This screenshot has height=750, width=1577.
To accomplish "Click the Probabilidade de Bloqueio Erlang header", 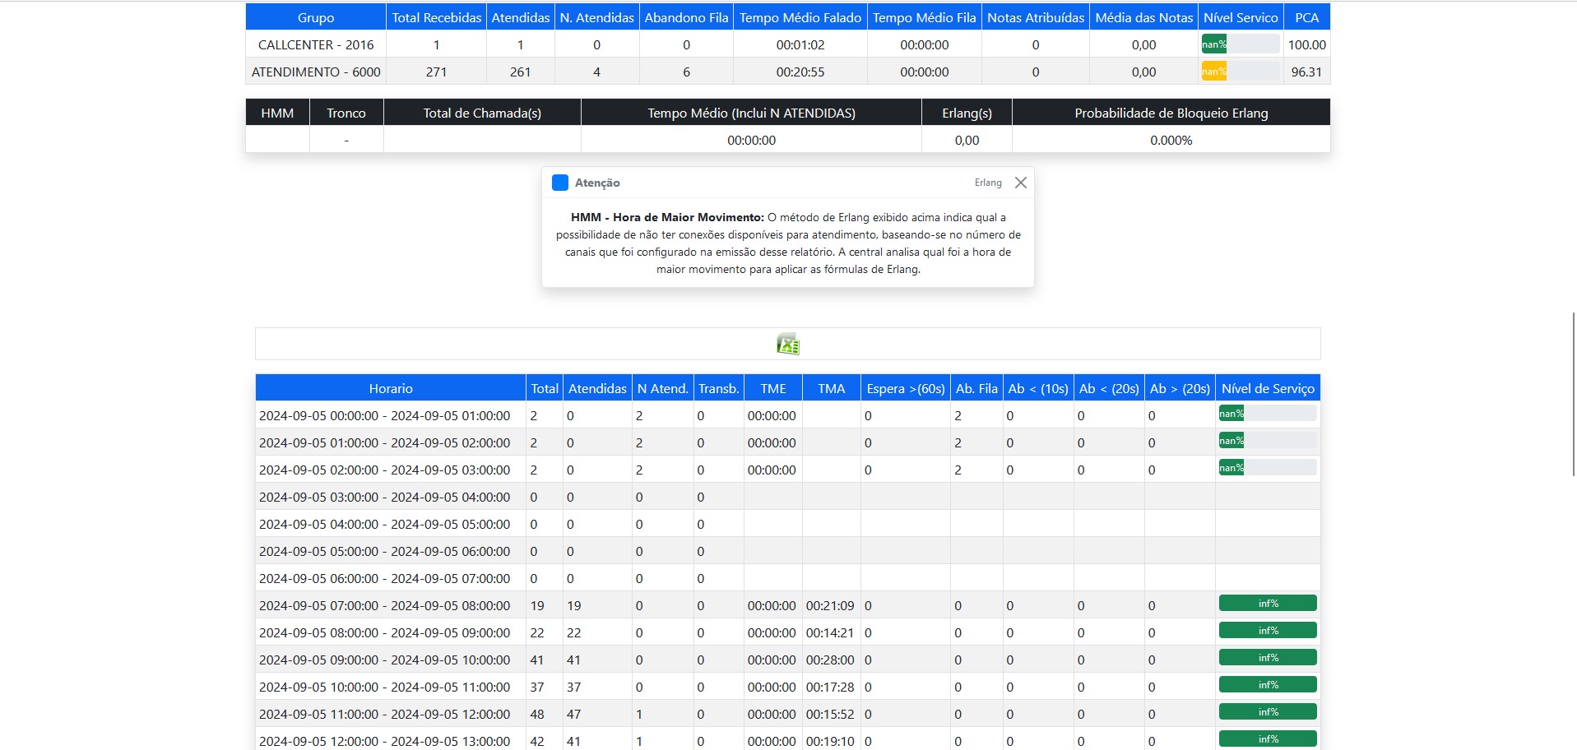I will click(1170, 113).
